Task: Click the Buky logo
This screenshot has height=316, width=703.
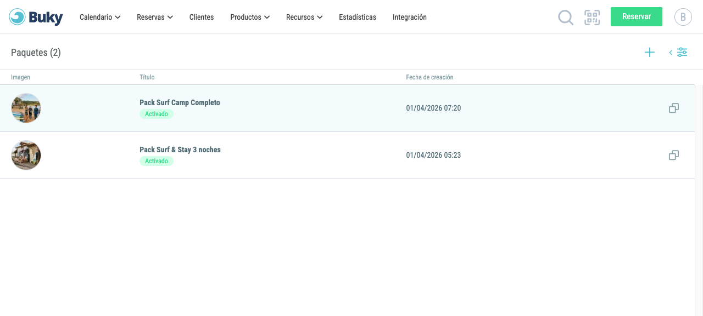Action: coord(36,17)
